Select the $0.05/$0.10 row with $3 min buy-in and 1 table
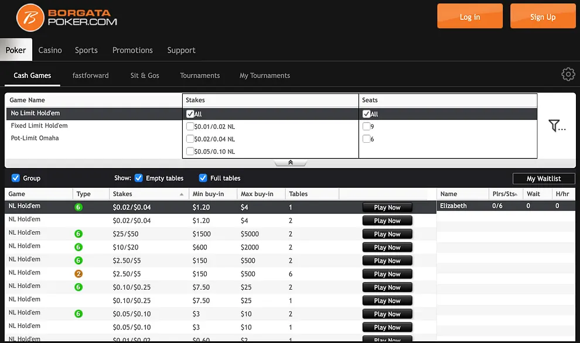This screenshot has width=580, height=343. pos(220,327)
